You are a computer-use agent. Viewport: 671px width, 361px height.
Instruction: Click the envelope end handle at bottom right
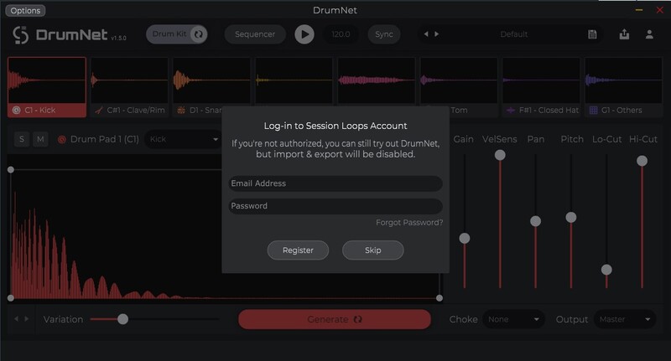[440, 298]
